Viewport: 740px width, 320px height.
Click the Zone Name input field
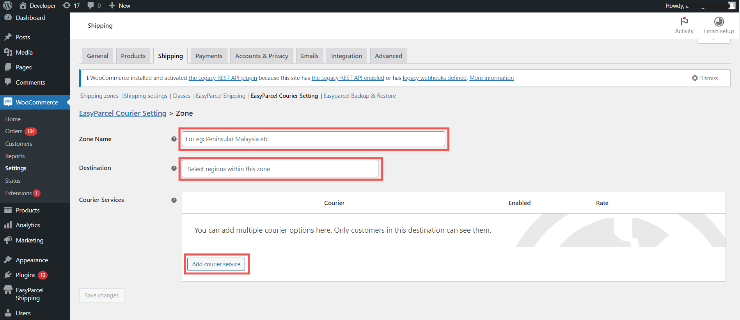(313, 139)
